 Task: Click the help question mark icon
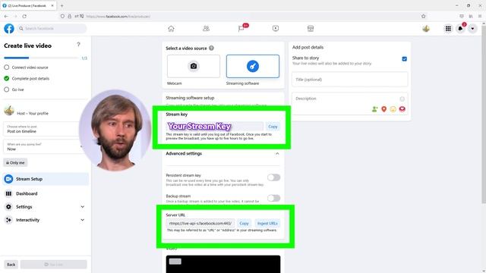click(78, 45)
